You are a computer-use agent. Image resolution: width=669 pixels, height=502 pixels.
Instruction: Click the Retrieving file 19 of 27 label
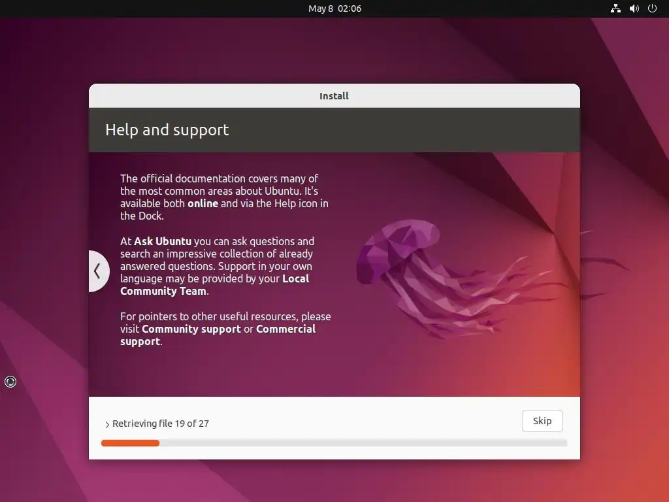click(x=161, y=424)
